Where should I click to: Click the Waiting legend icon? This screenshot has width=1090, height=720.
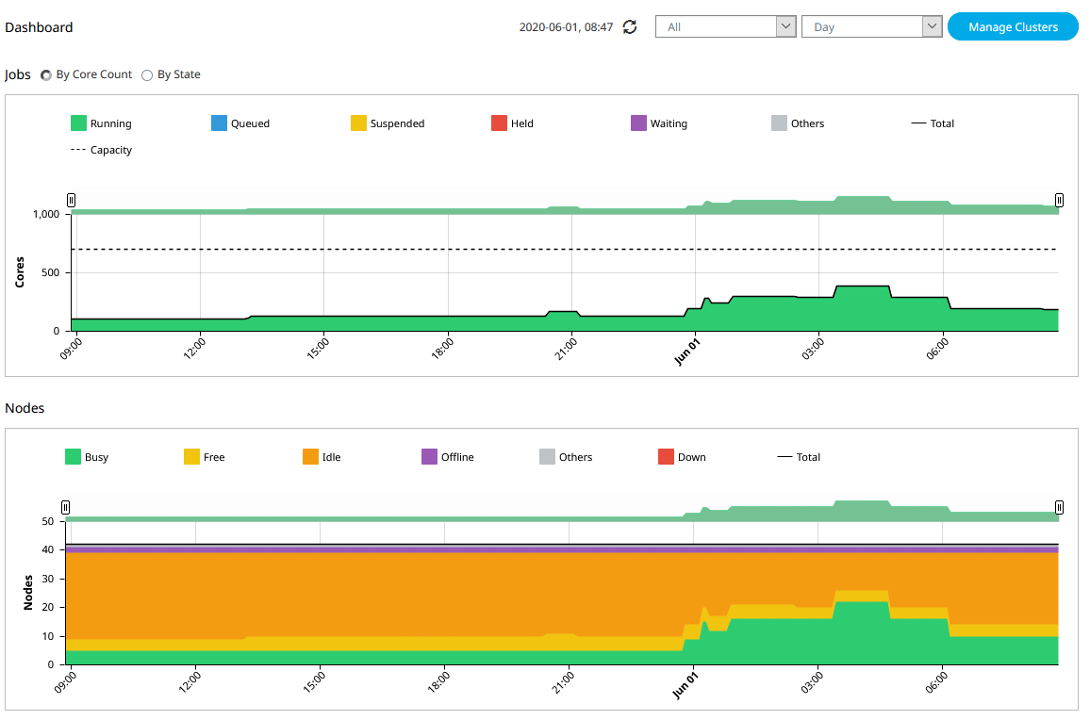(x=638, y=123)
